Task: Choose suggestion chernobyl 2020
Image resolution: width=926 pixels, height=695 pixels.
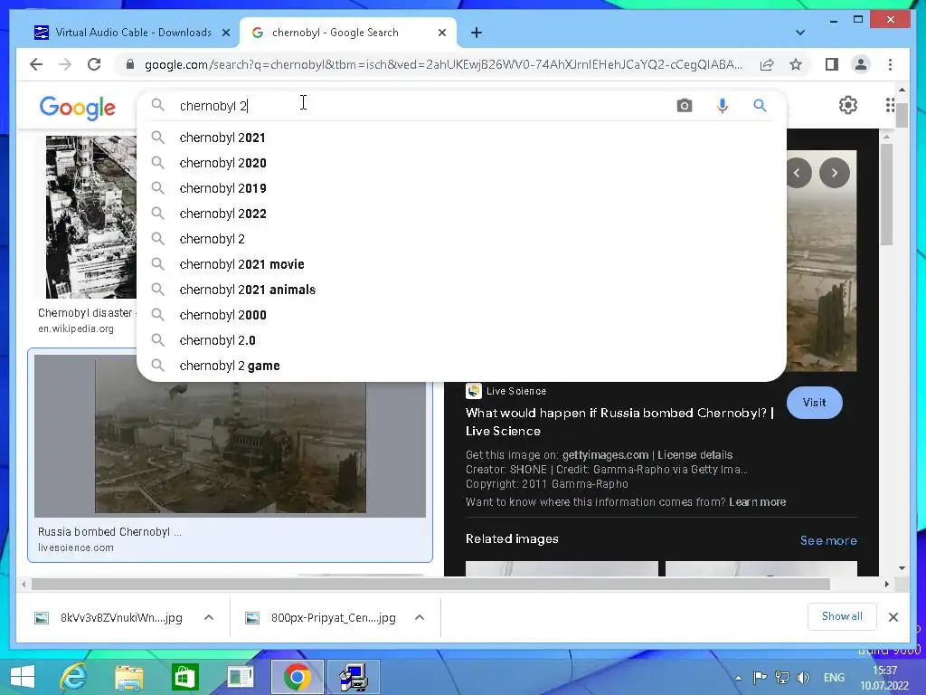Action: coord(460,163)
